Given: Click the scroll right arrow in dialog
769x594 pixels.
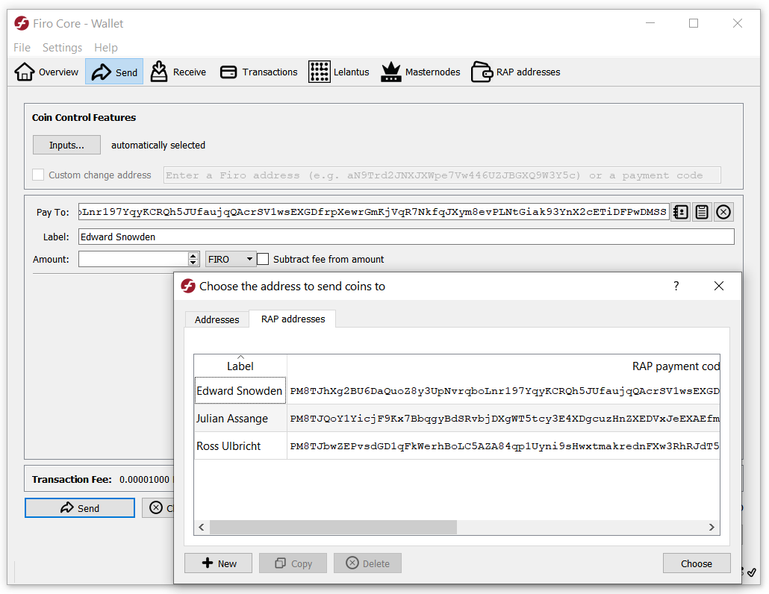Looking at the screenshot, I should (x=712, y=527).
